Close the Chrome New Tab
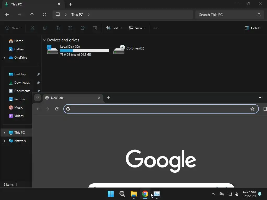 (99, 98)
